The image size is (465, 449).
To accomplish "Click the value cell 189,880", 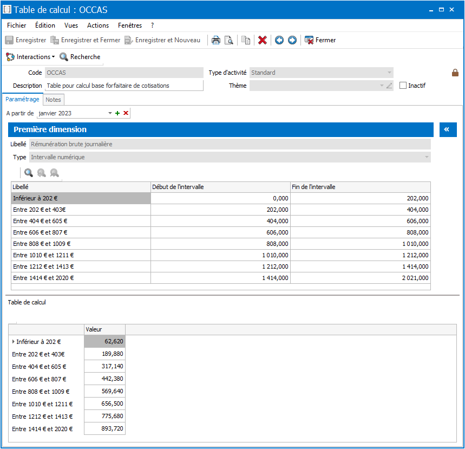I will tap(104, 354).
